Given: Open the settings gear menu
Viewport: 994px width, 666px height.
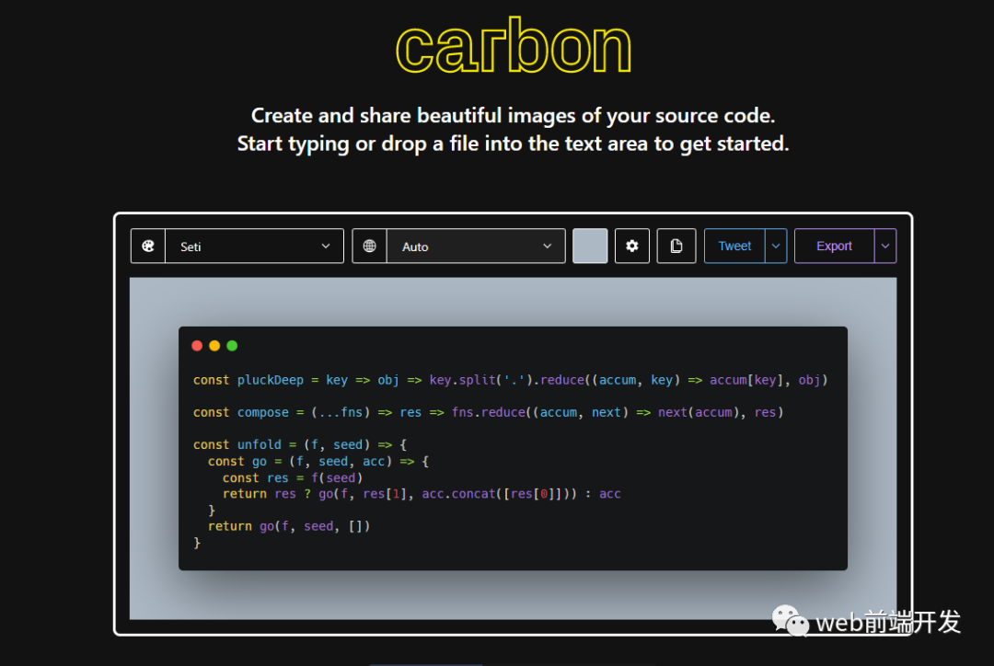Looking at the screenshot, I should tap(632, 246).
